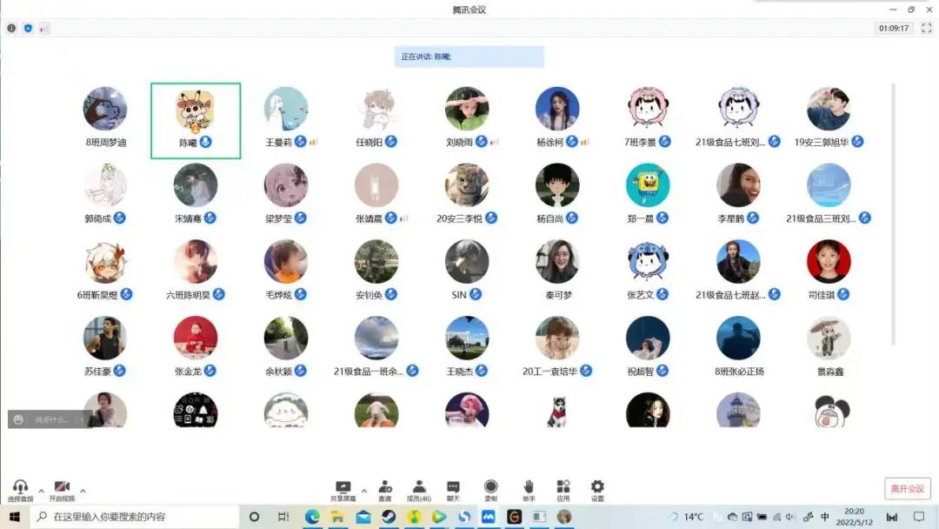Click the 共享屏幕 share screen icon
The image size is (939, 529).
[343, 489]
